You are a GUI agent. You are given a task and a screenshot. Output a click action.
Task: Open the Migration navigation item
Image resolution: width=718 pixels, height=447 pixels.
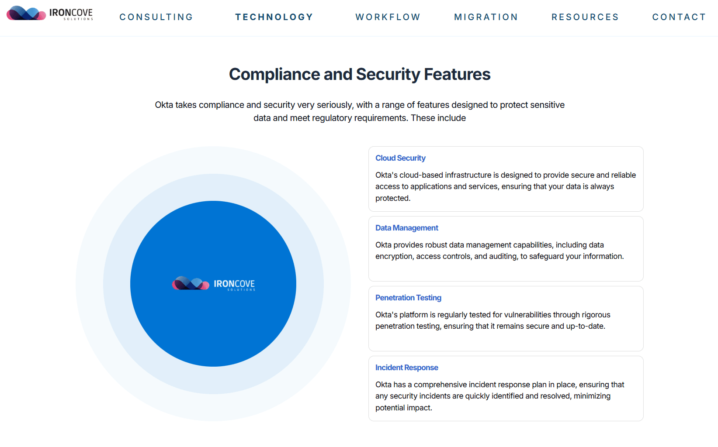(486, 17)
